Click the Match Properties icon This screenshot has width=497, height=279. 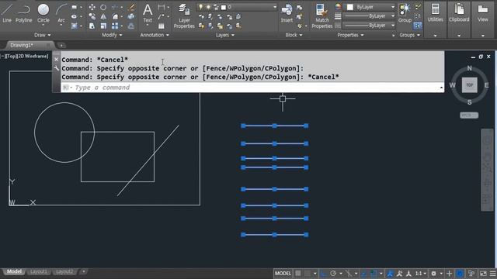[x=322, y=15]
